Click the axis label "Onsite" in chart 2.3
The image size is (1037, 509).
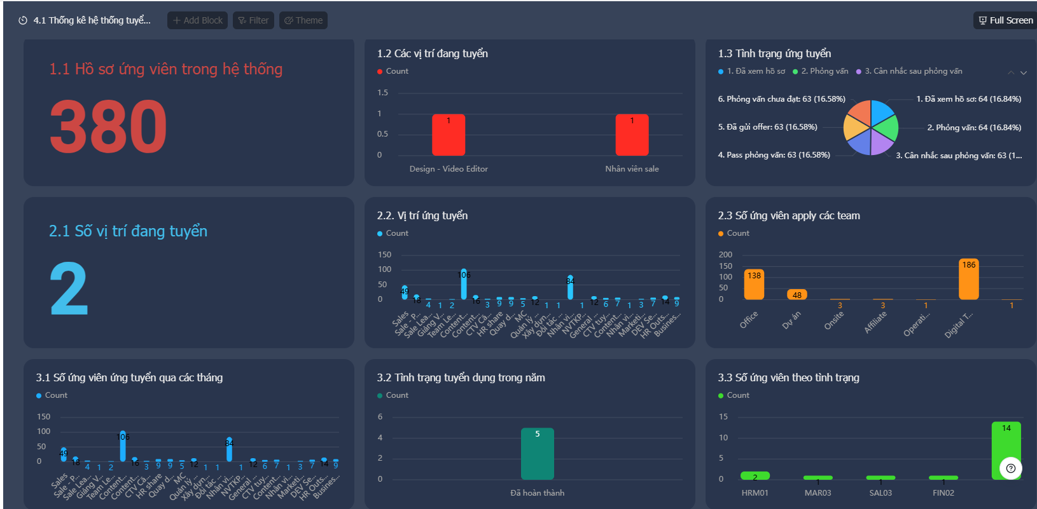[x=834, y=320]
